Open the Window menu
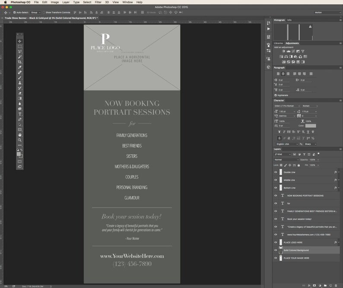The width and height of the screenshot is (343, 288). point(127,2)
